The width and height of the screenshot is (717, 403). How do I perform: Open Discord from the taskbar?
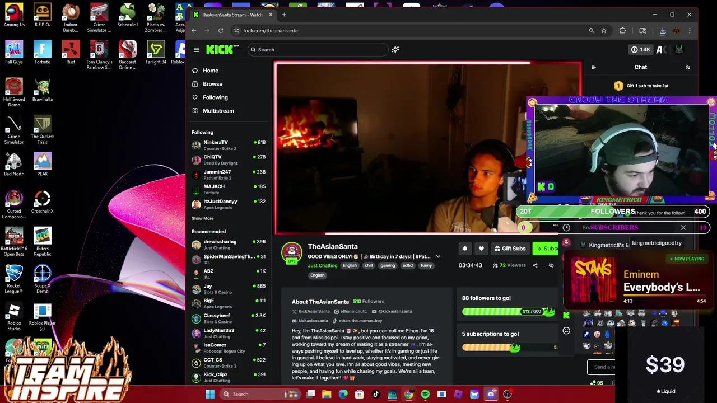(x=491, y=394)
